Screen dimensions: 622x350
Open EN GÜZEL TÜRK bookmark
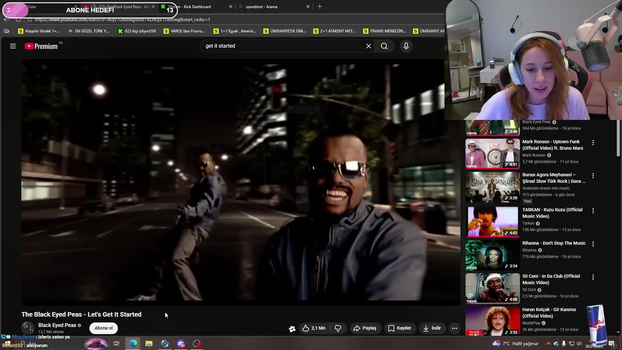click(x=88, y=31)
